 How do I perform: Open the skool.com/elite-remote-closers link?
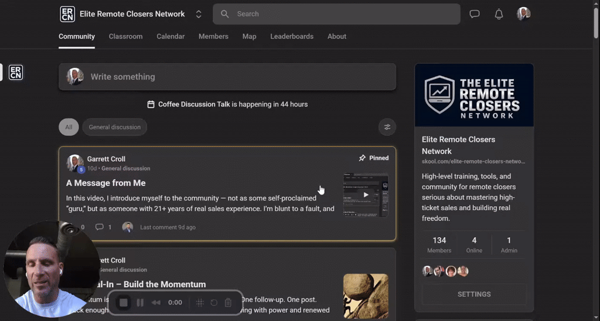pyautogui.click(x=473, y=162)
